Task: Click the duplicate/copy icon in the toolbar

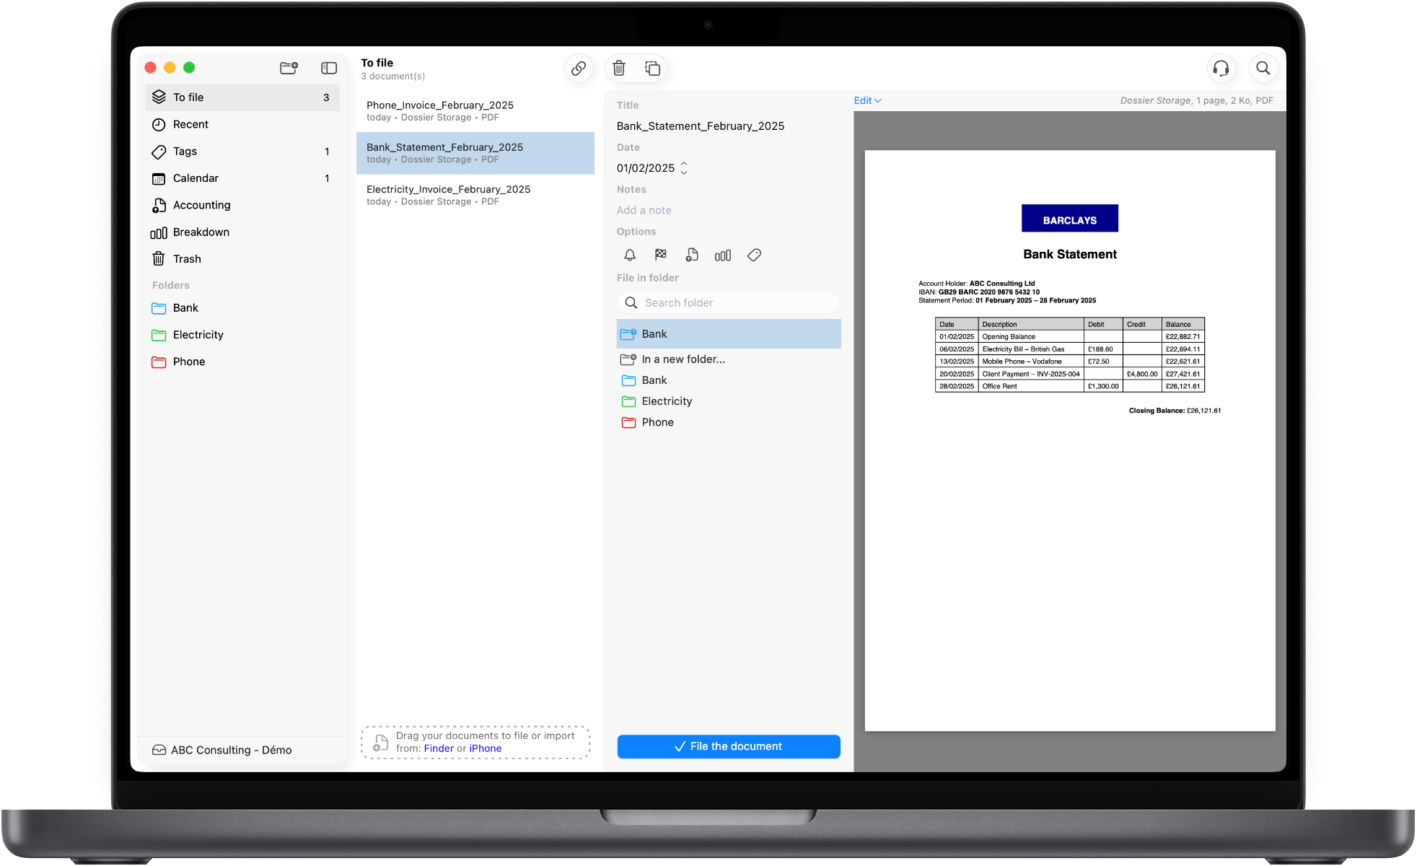Action: pos(652,68)
